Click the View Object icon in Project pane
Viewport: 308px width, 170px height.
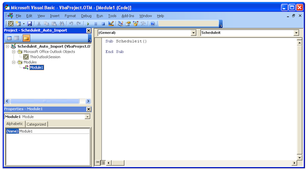[17, 38]
